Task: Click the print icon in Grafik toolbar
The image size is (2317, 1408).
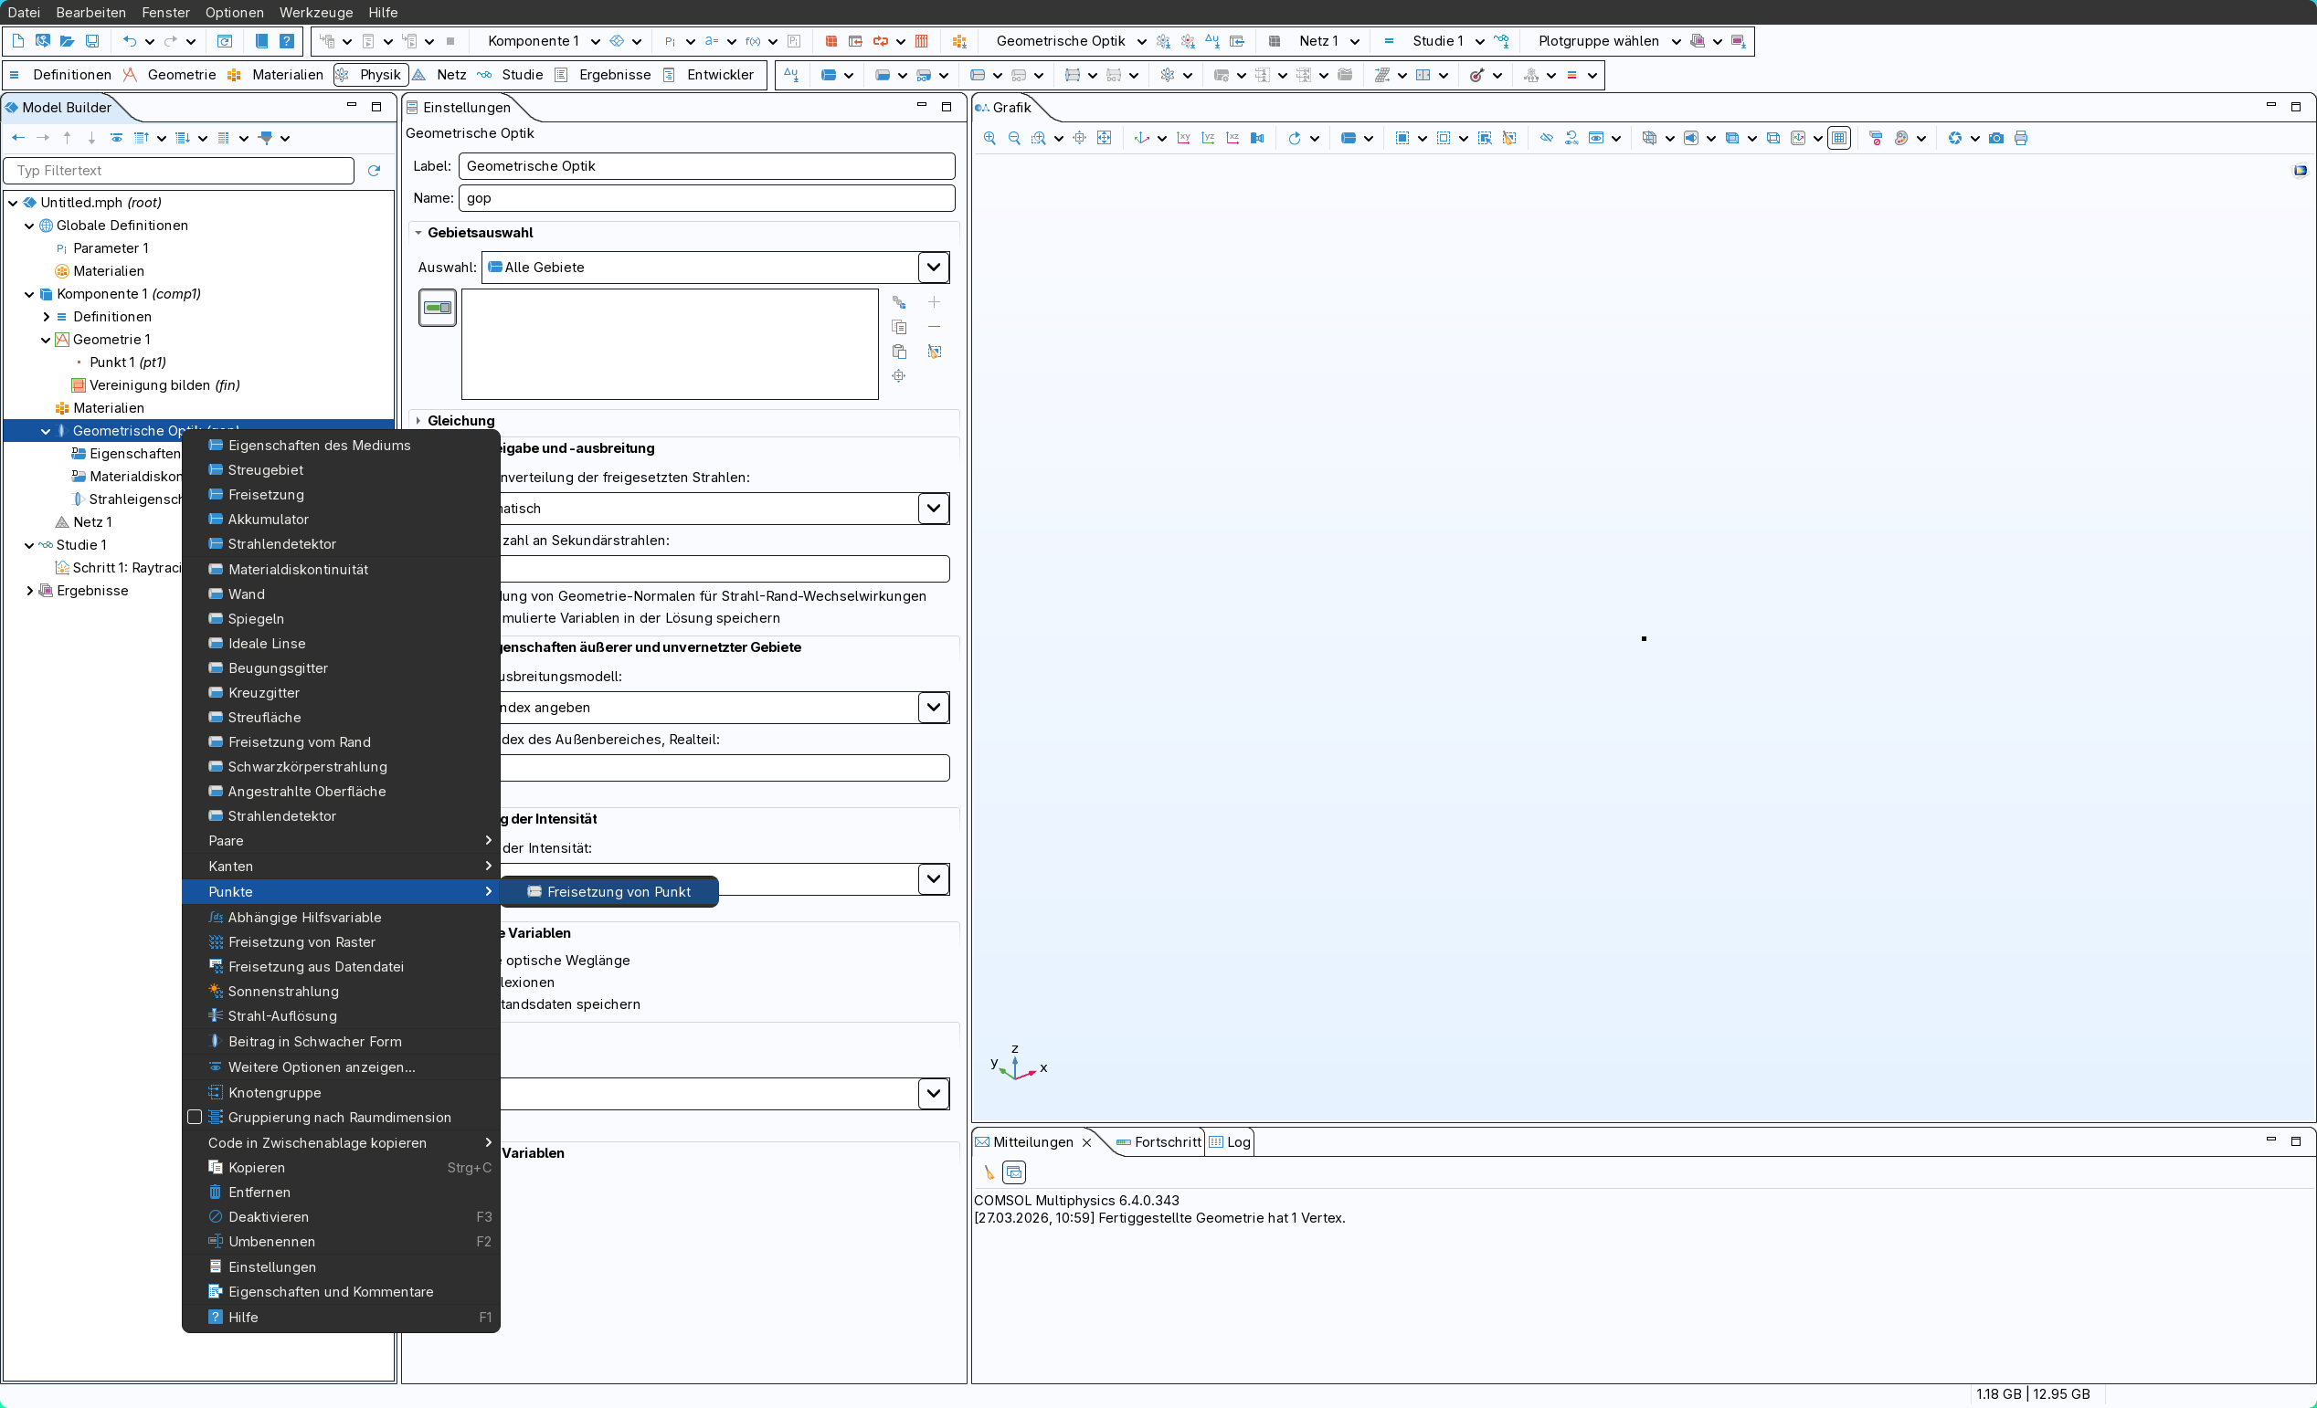Action: click(2020, 138)
